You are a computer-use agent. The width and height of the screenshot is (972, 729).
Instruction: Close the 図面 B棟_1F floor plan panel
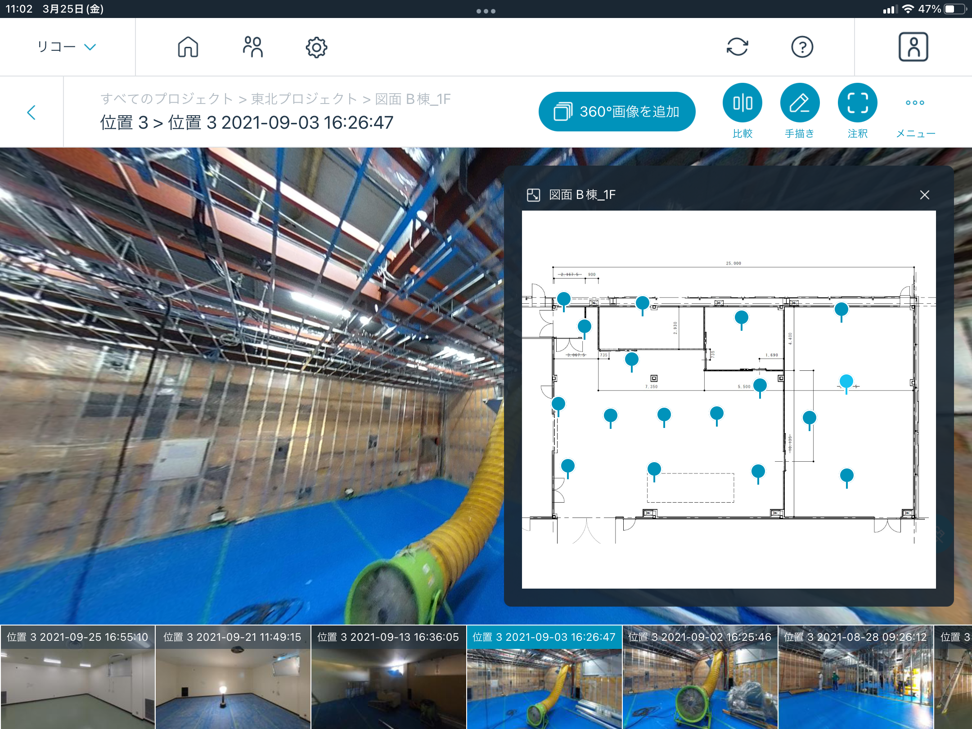[x=924, y=195]
